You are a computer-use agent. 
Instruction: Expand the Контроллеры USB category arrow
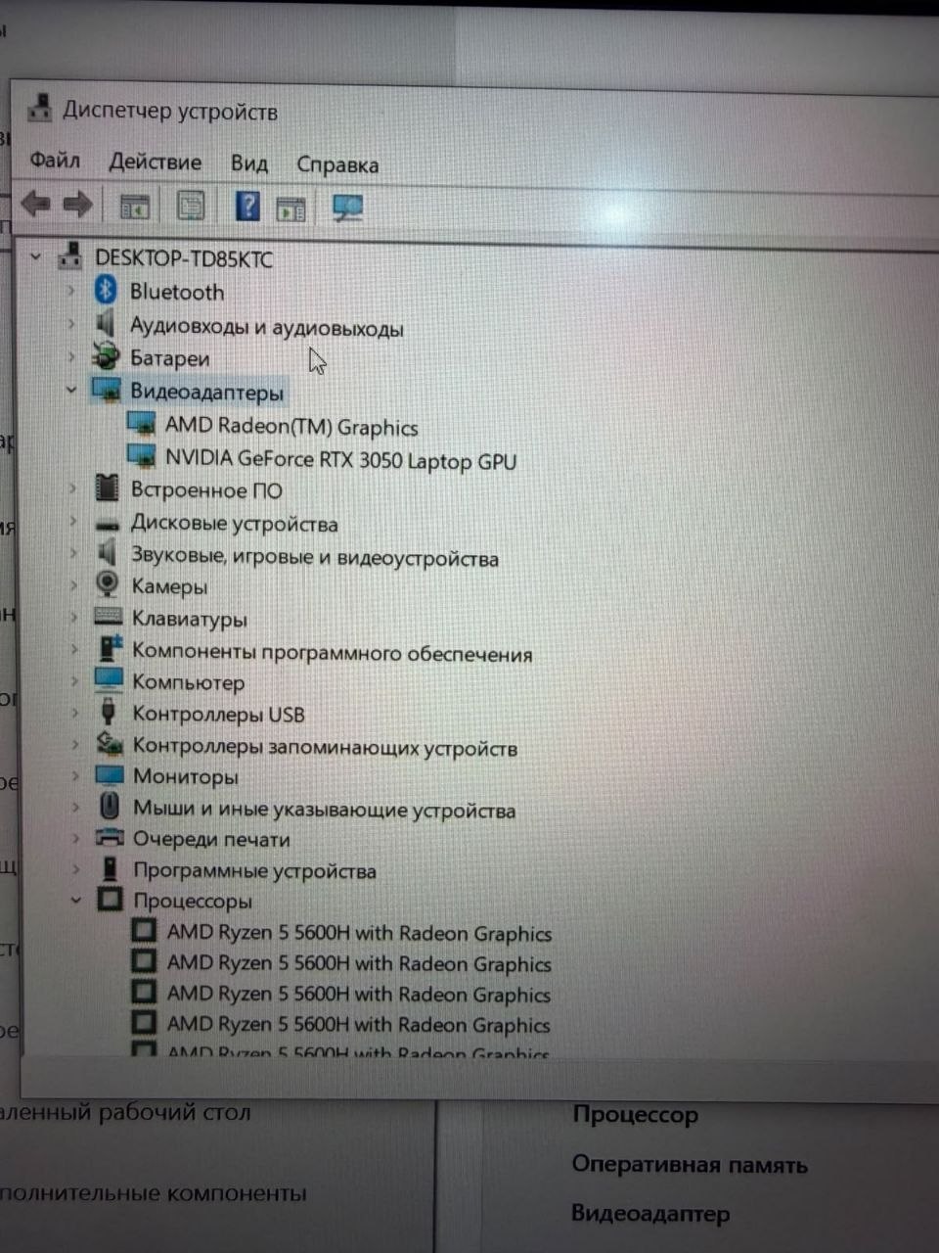click(74, 712)
